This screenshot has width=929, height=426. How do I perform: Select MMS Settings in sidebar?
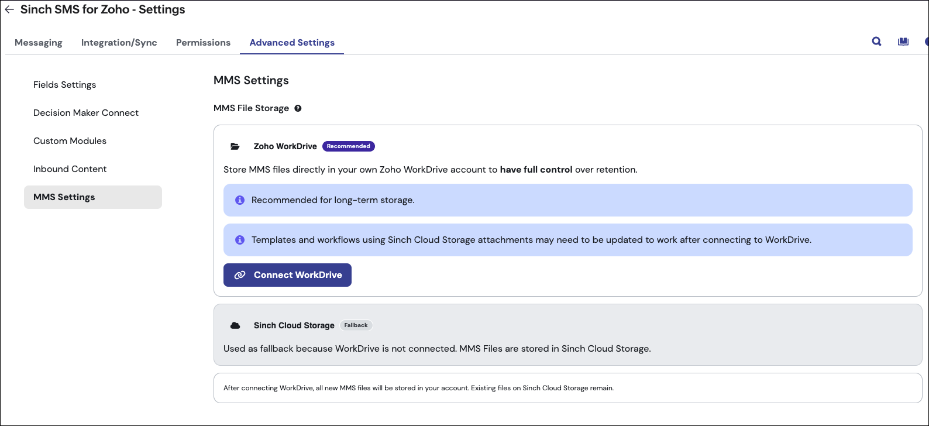[x=93, y=197]
